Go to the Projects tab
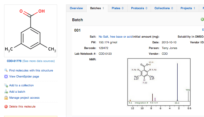The height and width of the screenshot is (117, 204). (188, 8)
